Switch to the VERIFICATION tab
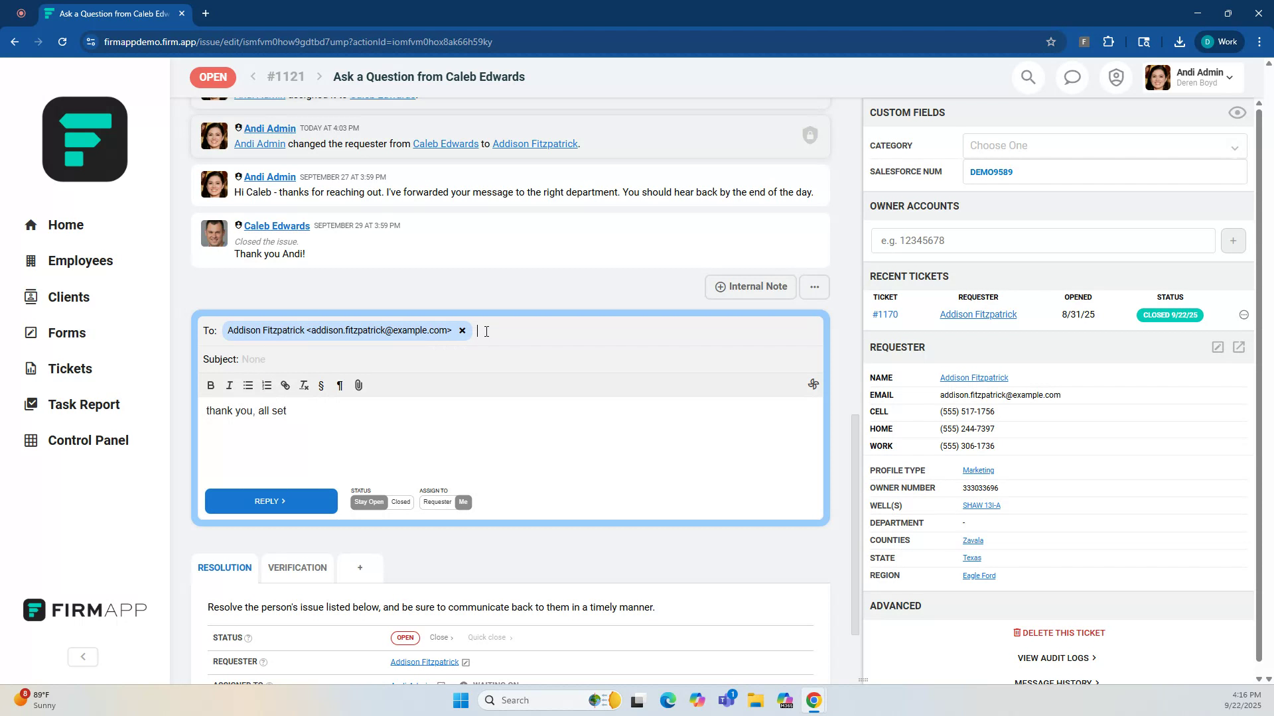Screen dimensions: 1274x716 [297, 567]
